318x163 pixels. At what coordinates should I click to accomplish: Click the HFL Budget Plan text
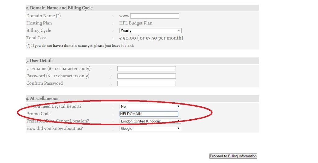pos(136,23)
